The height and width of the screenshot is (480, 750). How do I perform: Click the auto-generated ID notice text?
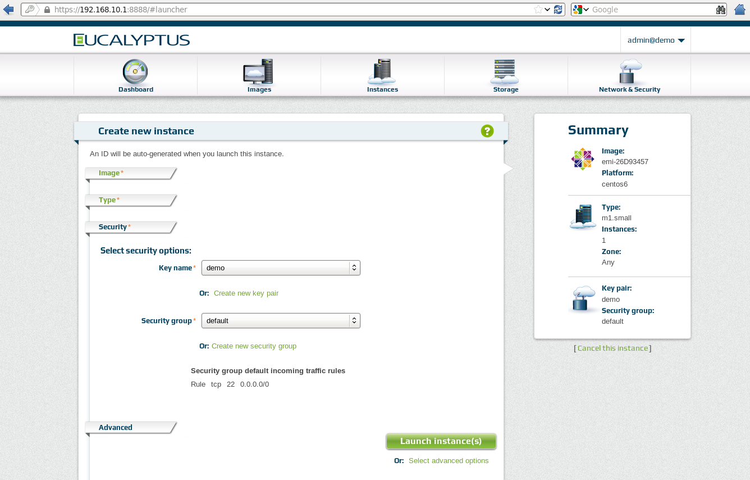click(x=187, y=153)
